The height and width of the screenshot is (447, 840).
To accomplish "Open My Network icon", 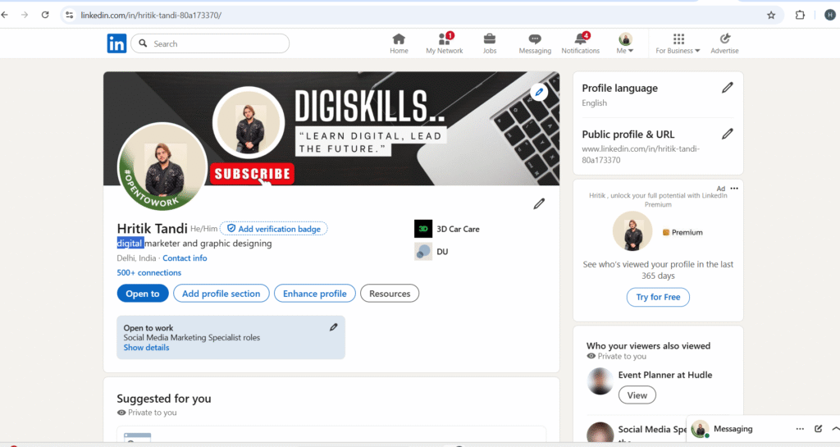I will [x=444, y=39].
